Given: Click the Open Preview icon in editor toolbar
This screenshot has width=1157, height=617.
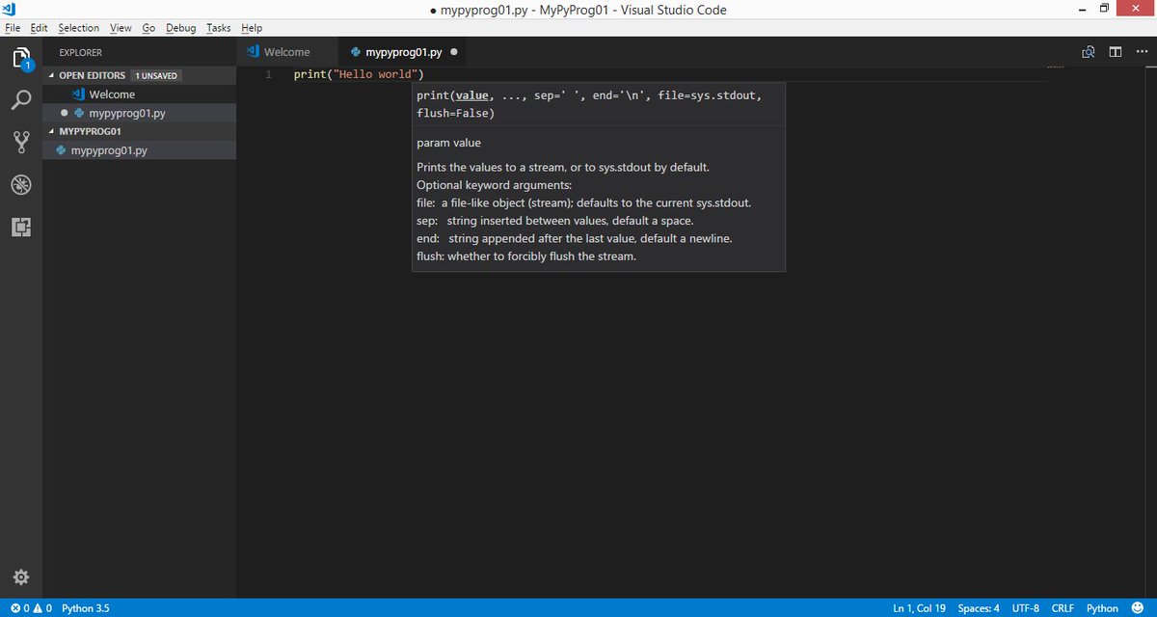Looking at the screenshot, I should pos(1088,51).
